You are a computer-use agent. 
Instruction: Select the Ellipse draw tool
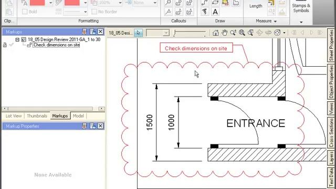215,3
